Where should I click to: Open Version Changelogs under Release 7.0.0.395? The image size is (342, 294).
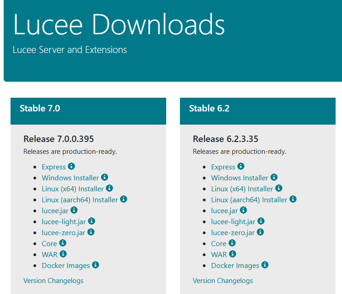click(x=53, y=280)
